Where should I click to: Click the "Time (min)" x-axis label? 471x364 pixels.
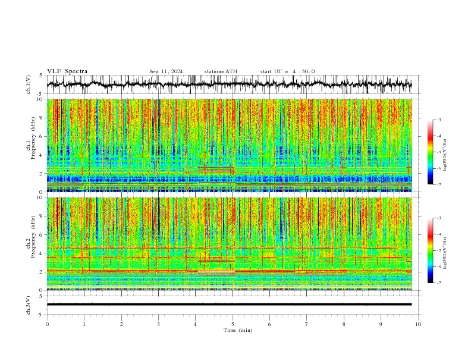click(x=238, y=330)
